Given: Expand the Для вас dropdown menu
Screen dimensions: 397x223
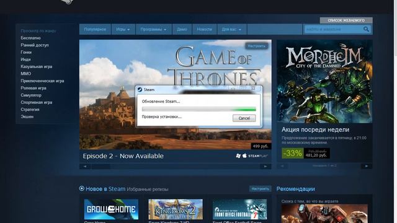Looking at the screenshot, I should [231, 29].
